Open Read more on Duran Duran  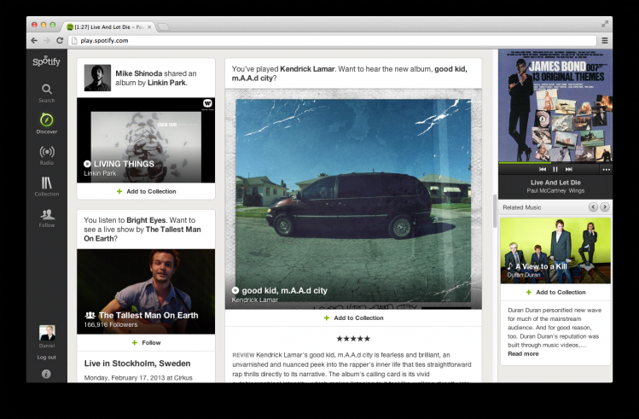[x=523, y=354]
